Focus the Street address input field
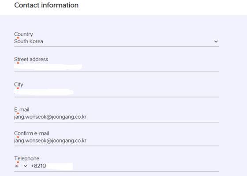Viewport: 247px width, 176px height. (x=116, y=67)
